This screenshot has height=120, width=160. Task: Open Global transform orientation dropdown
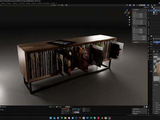point(54,5)
